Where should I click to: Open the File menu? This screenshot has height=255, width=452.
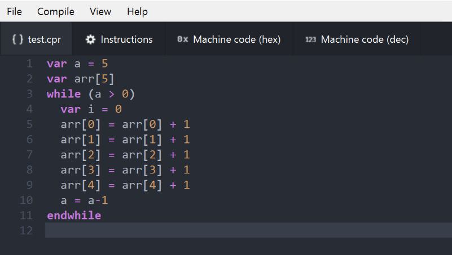[14, 11]
